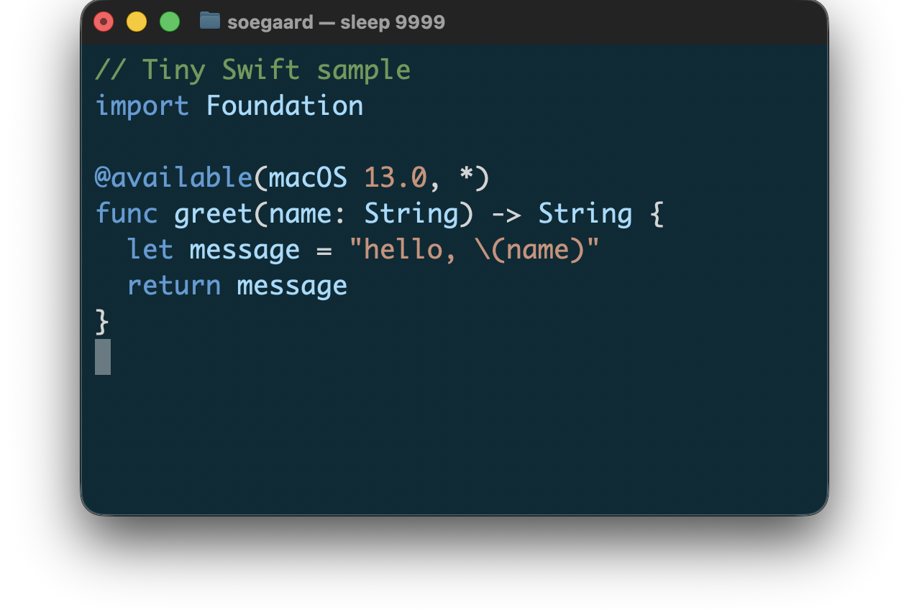909x609 pixels.
Task: Click the gray terminal cursor block
Action: coord(103,357)
